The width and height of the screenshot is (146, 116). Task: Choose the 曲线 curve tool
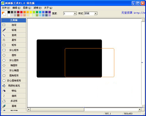pyautogui.click(x=14, y=96)
